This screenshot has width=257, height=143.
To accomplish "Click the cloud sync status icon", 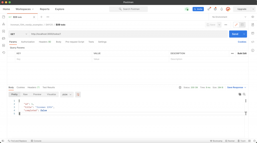I will 187,9.
